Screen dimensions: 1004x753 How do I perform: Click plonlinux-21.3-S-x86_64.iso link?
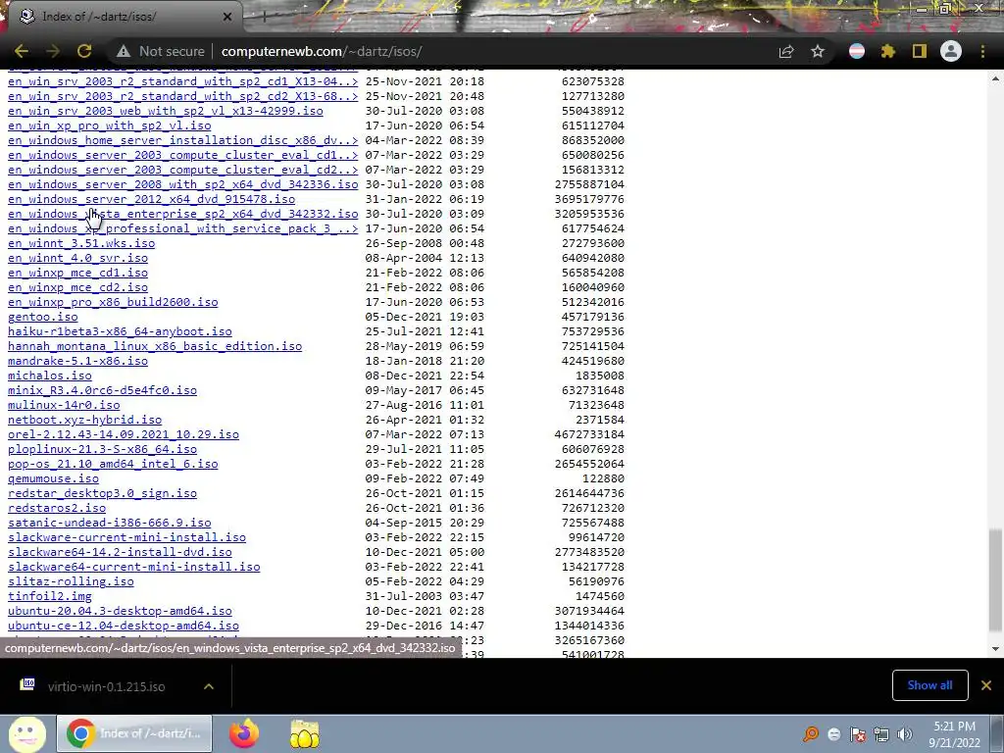(102, 449)
